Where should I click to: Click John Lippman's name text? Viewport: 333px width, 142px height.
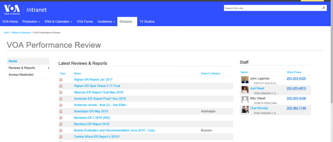(260, 78)
